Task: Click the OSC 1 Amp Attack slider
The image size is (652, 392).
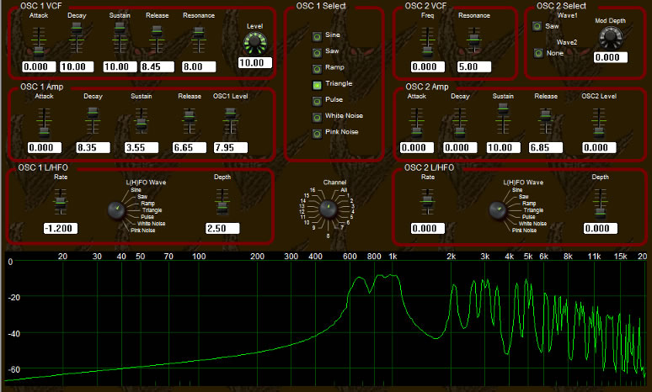Action: point(44,122)
